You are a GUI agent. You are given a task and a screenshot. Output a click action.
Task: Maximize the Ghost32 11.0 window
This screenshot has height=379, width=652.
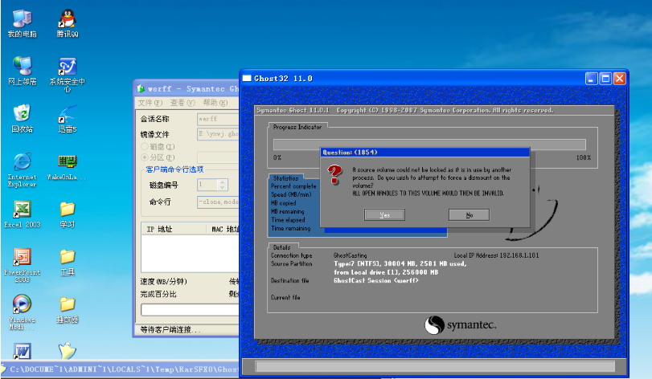tap(605, 79)
